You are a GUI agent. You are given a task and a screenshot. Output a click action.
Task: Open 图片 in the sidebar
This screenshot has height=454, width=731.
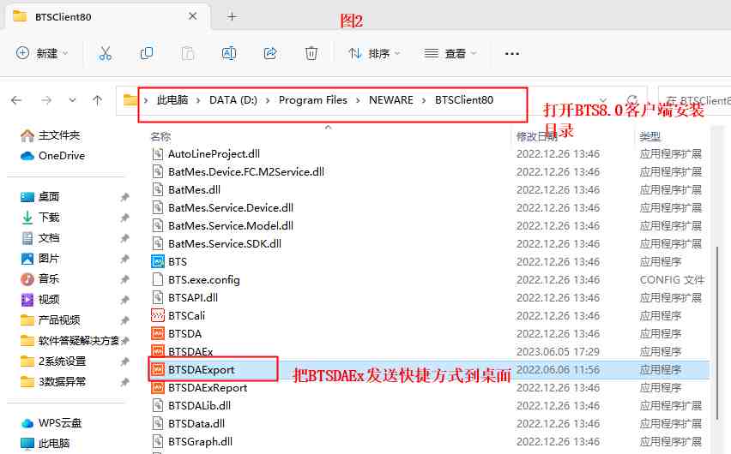pos(40,259)
